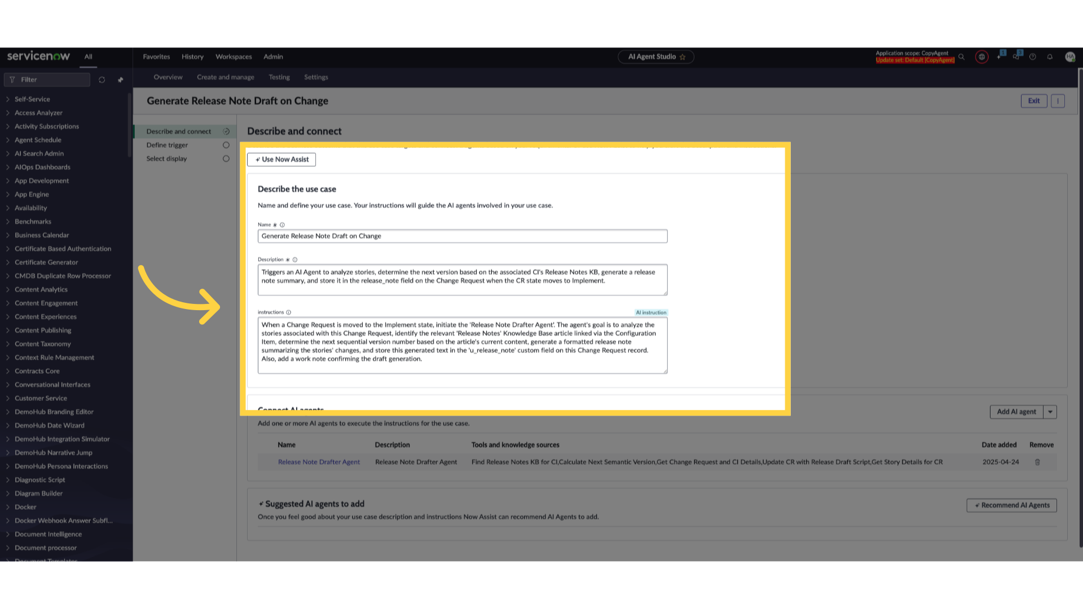
Task: Open the Admin menu
Action: click(x=273, y=57)
